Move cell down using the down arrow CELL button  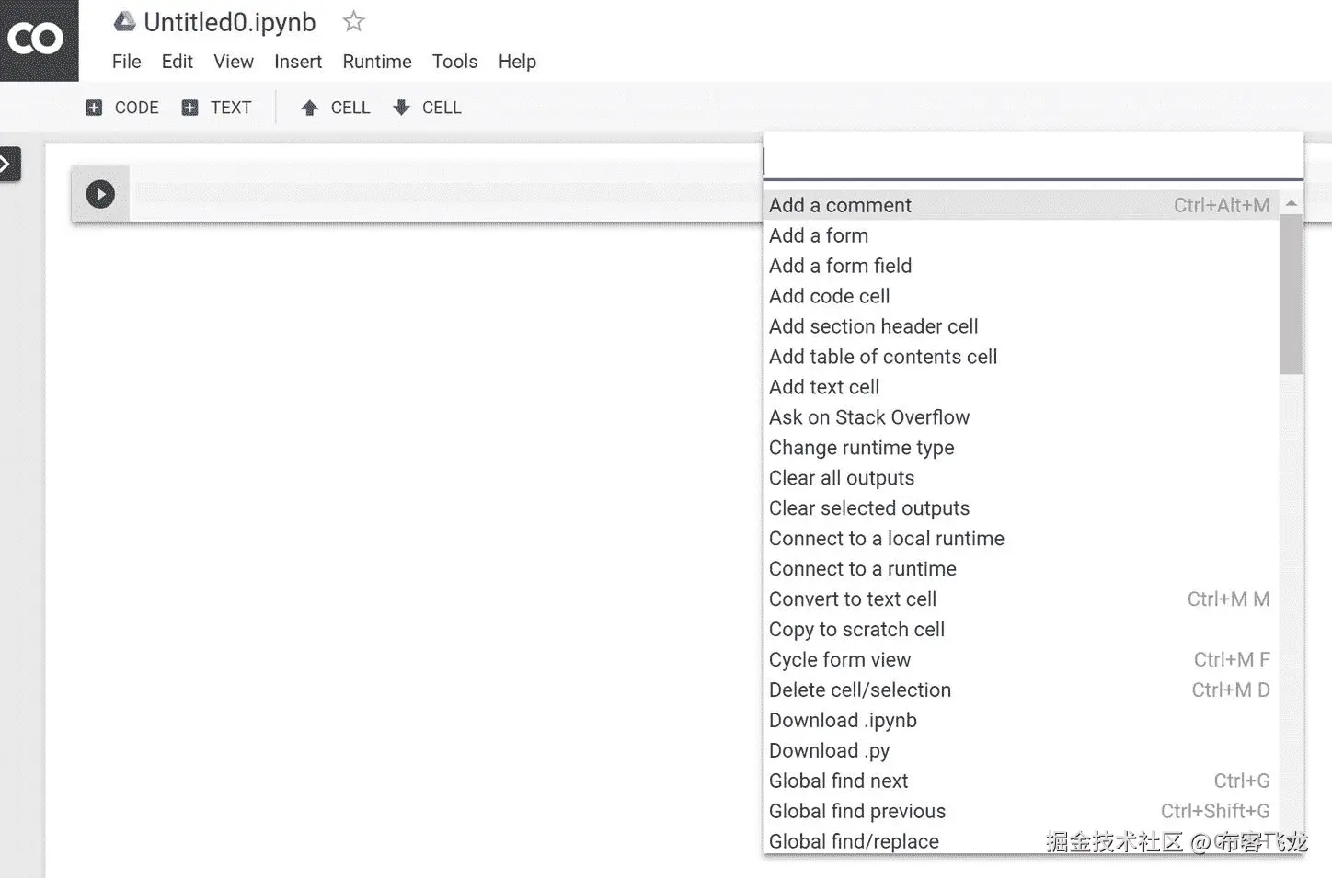pyautogui.click(x=427, y=108)
